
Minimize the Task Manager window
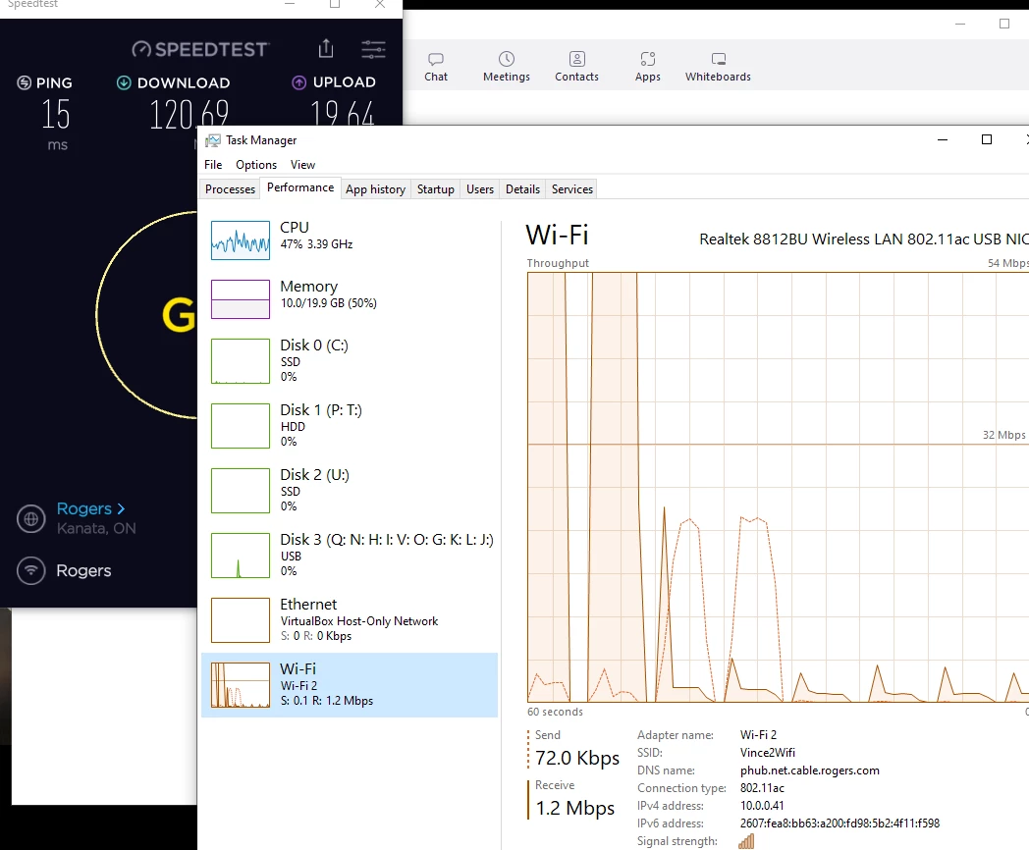(943, 139)
